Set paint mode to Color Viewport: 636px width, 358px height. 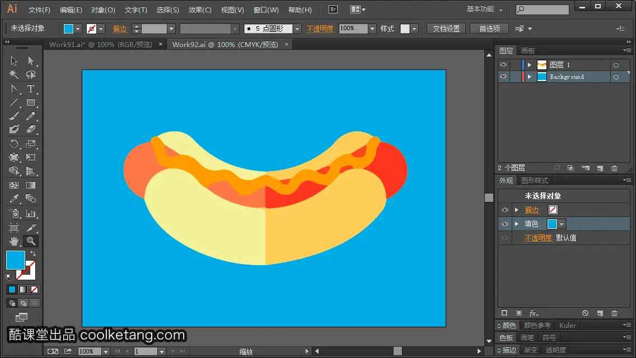pyautogui.click(x=12, y=290)
